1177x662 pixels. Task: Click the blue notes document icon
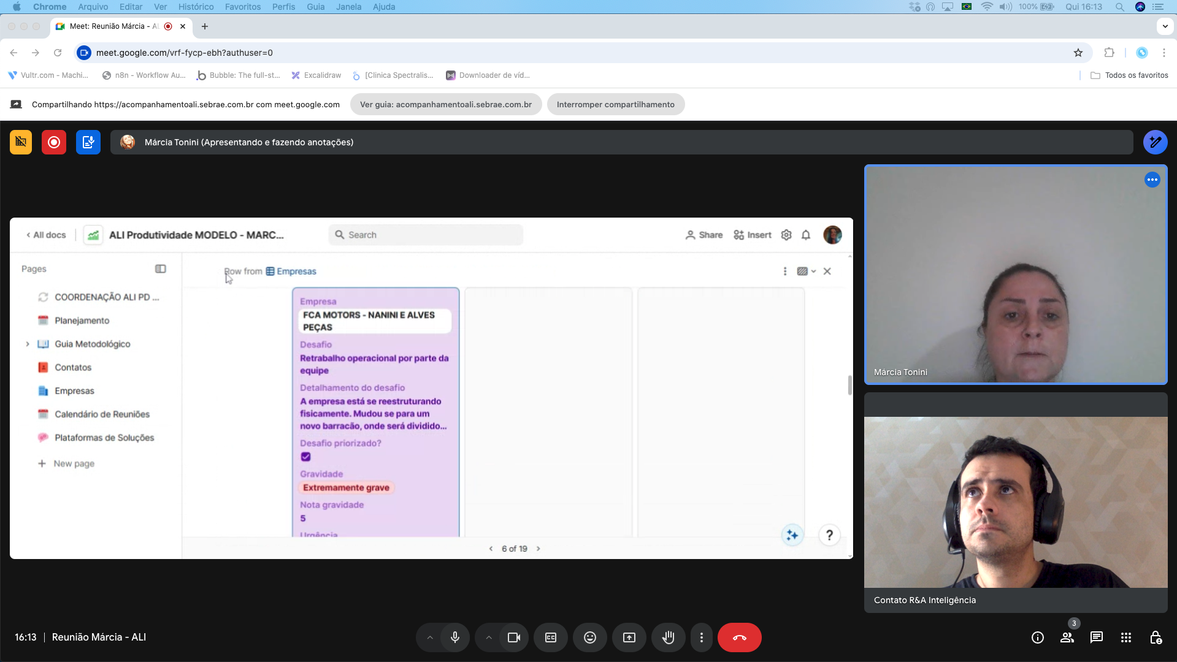tap(88, 142)
